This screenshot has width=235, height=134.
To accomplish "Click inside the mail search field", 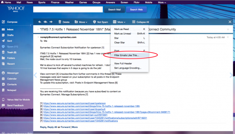I will click(x=68, y=10).
